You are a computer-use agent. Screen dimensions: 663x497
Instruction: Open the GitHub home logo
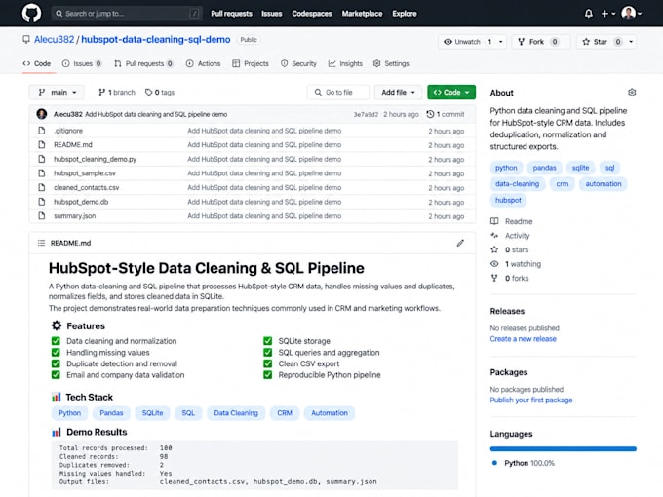(32, 13)
